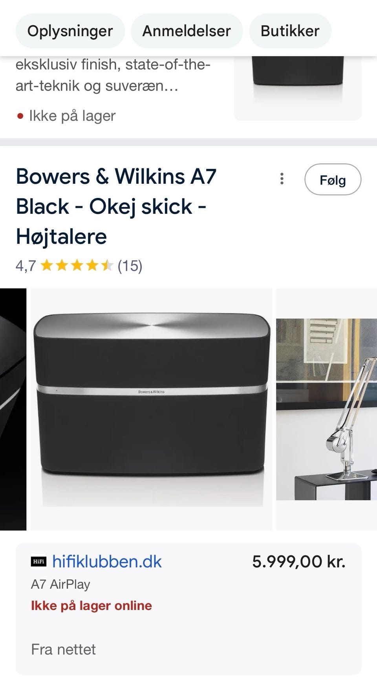Show the partially hidden left product image
The height and width of the screenshot is (682, 377).
(13, 409)
